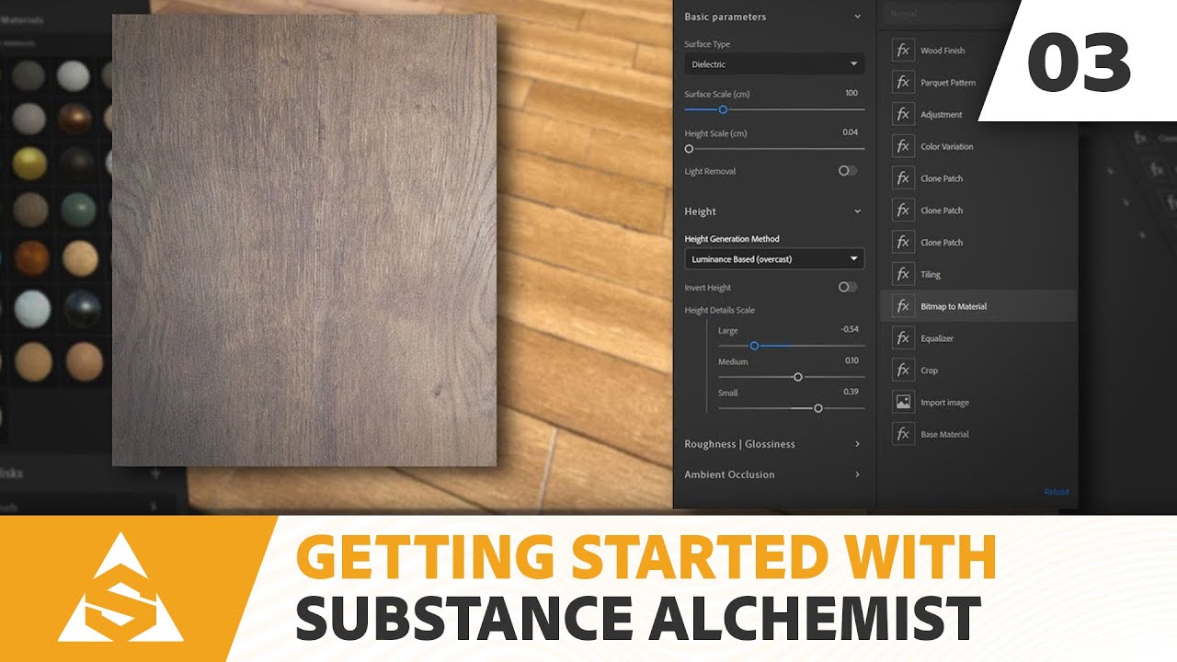Select the glossy dark metallic sphere thumbnail

[x=82, y=308]
